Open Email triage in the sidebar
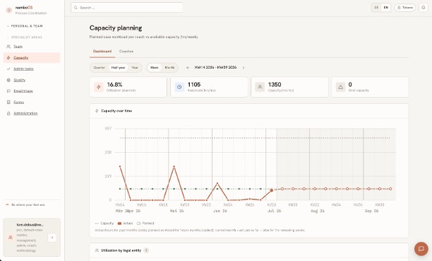The width and height of the screenshot is (432, 261). click(32, 91)
